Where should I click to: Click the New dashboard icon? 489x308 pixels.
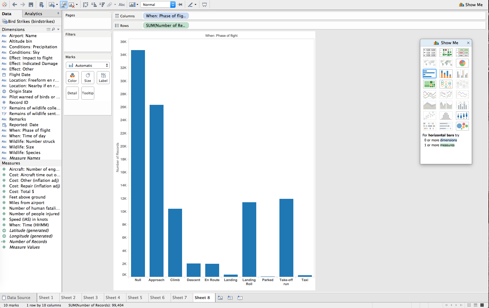230,298
